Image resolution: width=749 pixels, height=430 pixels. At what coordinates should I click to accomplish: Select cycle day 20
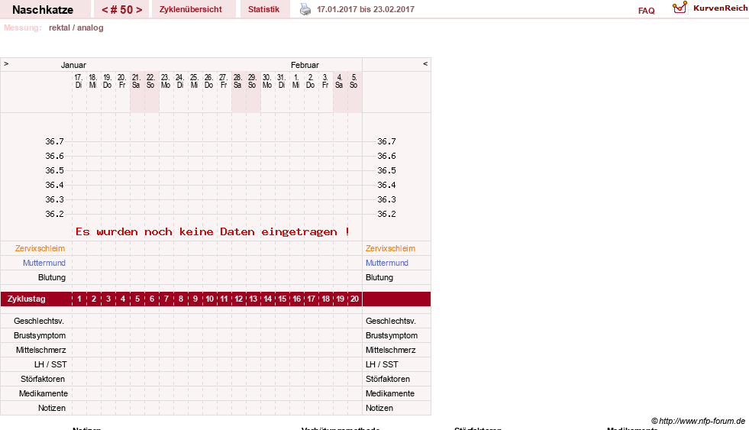click(354, 299)
